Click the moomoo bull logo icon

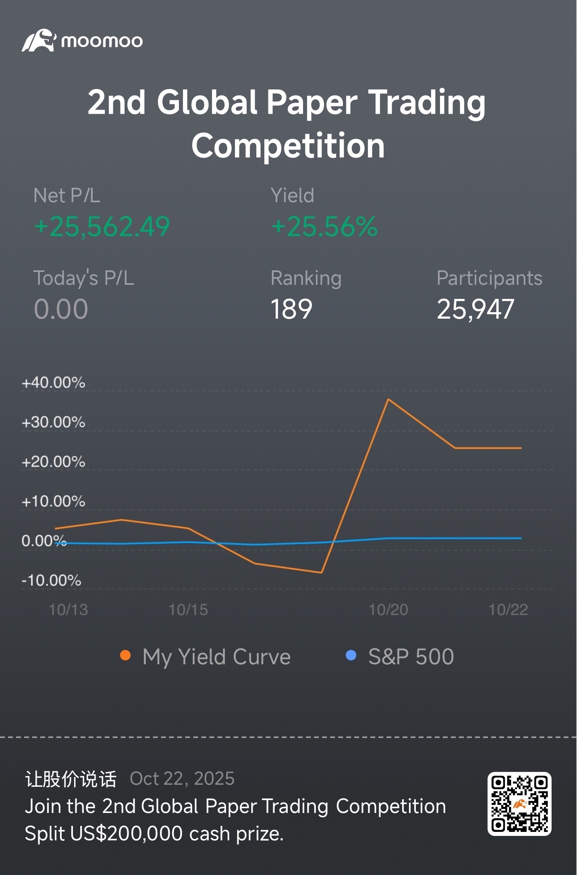tap(39, 40)
